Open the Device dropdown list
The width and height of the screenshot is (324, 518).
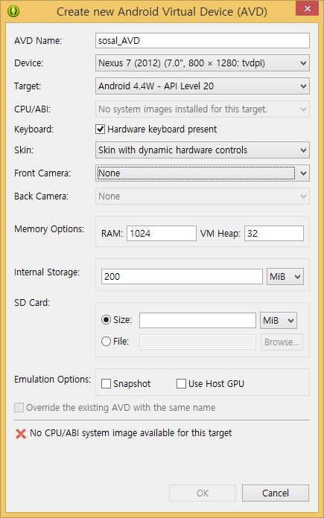click(x=203, y=63)
